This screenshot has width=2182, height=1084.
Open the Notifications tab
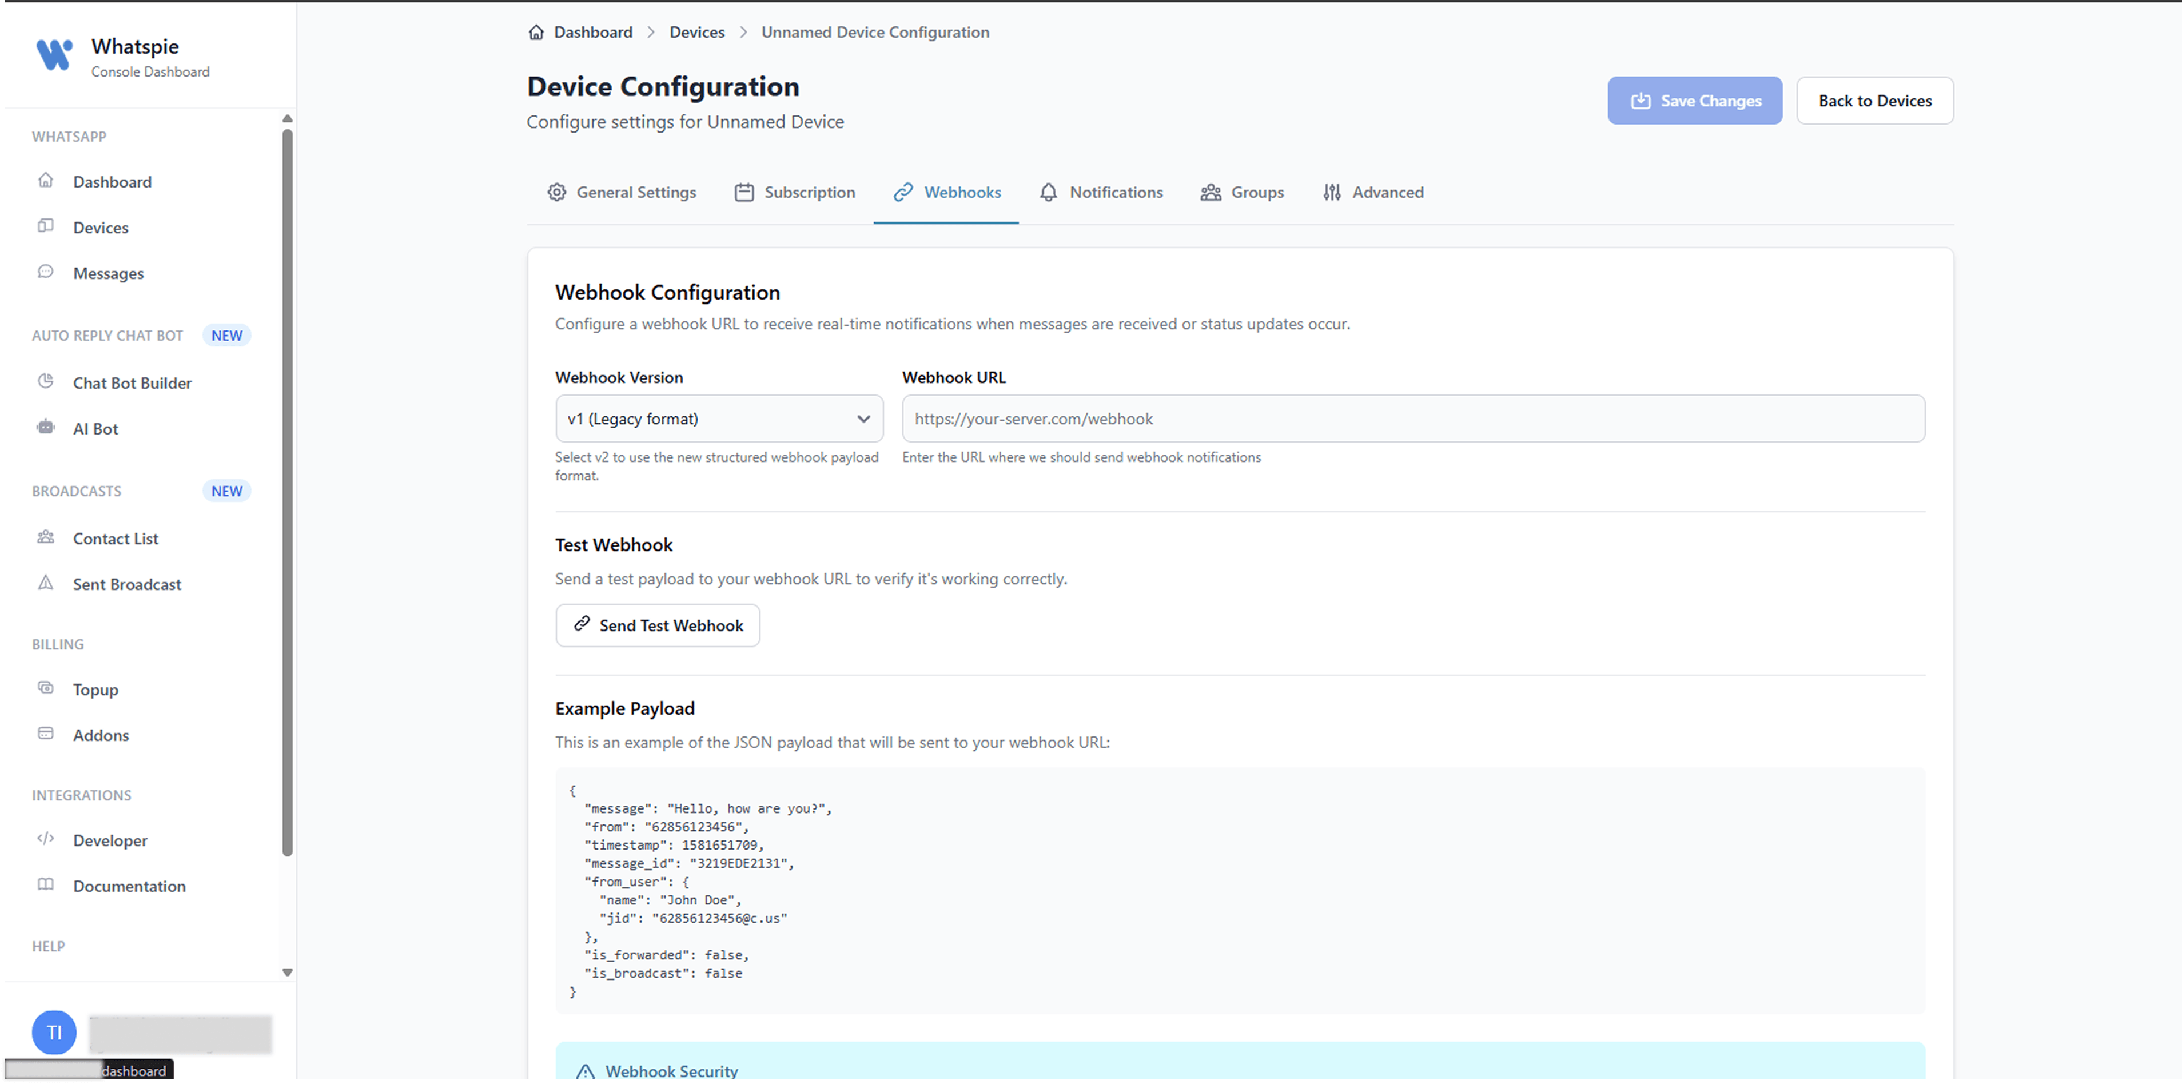click(x=1101, y=192)
